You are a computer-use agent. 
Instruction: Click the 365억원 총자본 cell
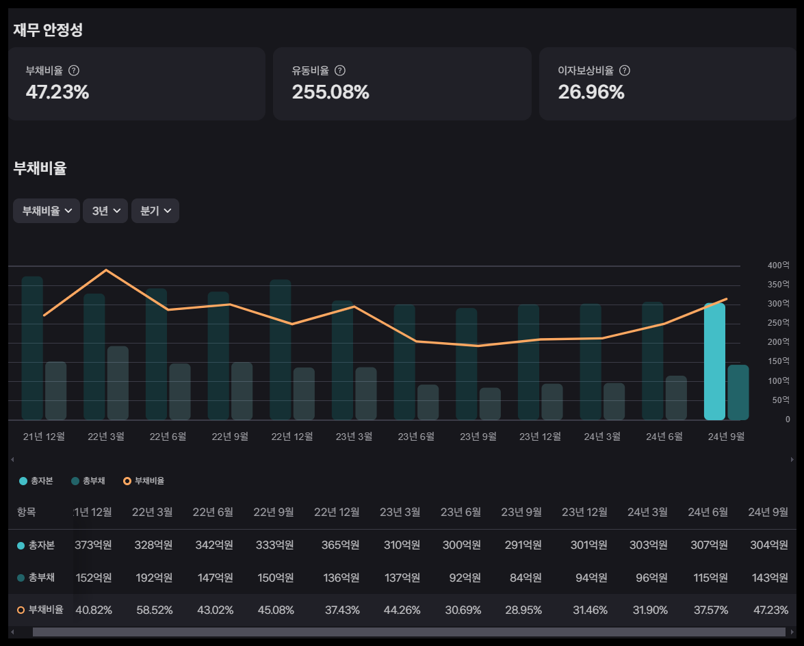tap(341, 545)
